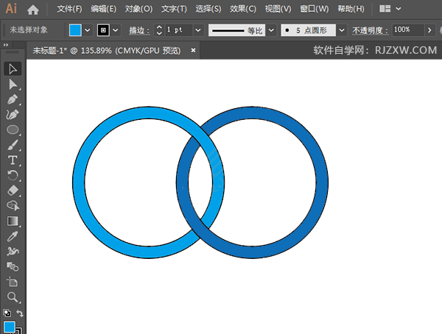Select the Pen tool
The width and height of the screenshot is (442, 334).
13,99
